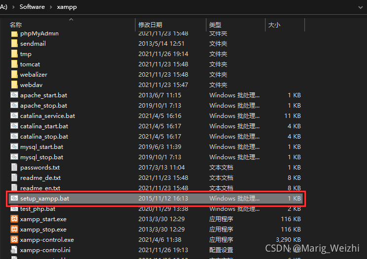Select the file name webalizer
The image size is (367, 259).
coord(33,75)
